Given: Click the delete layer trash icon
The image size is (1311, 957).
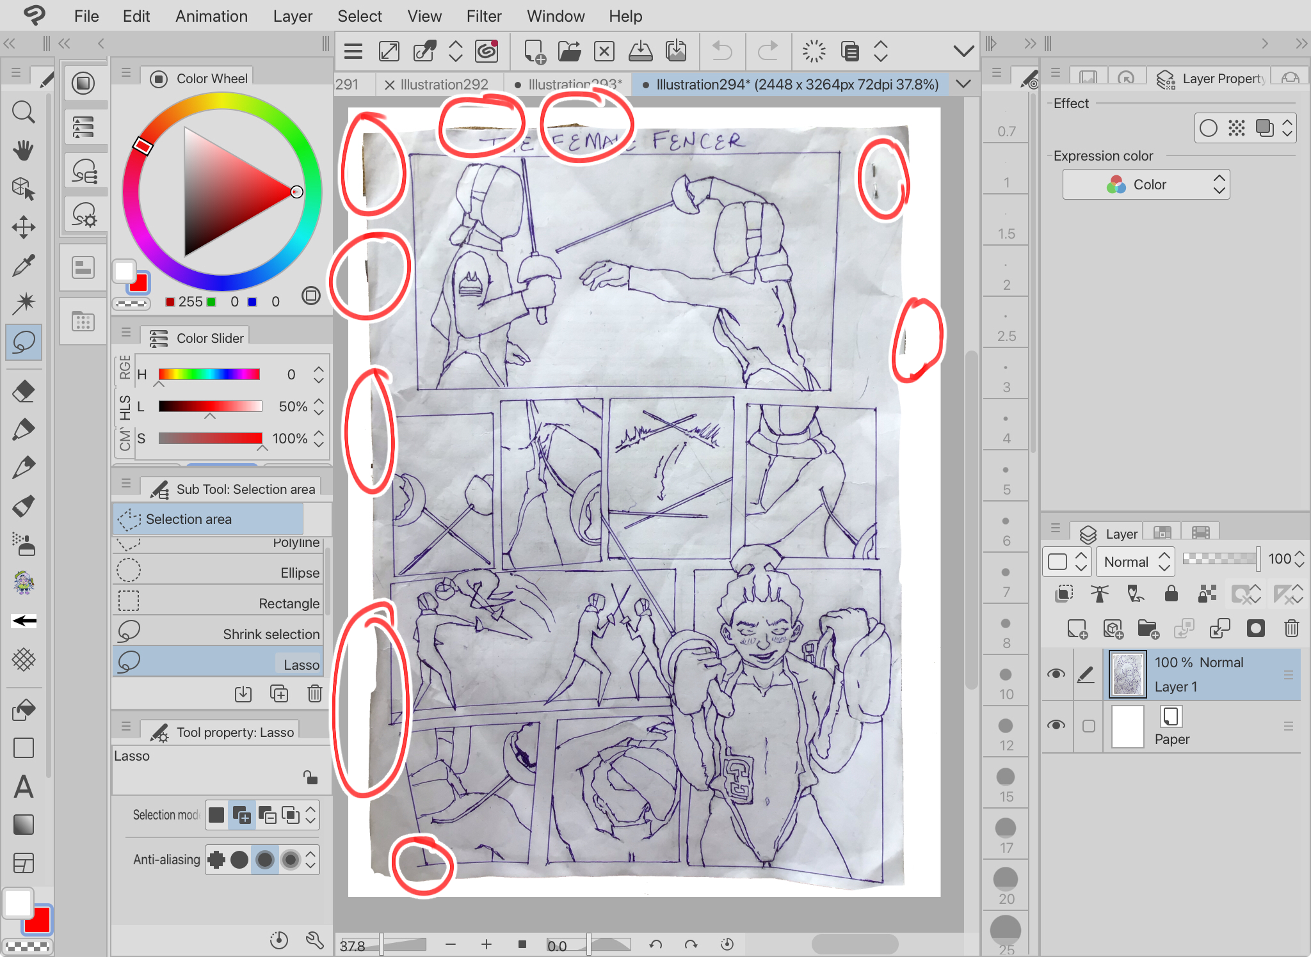Looking at the screenshot, I should (x=1291, y=629).
